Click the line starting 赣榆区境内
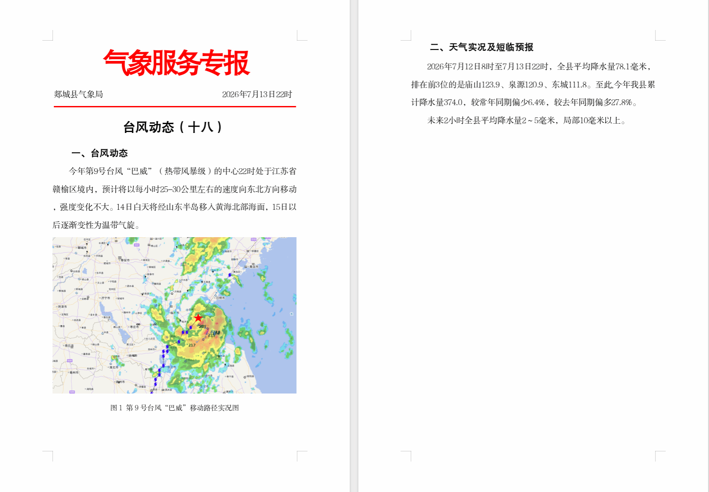The height and width of the screenshot is (492, 709). pyautogui.click(x=175, y=189)
